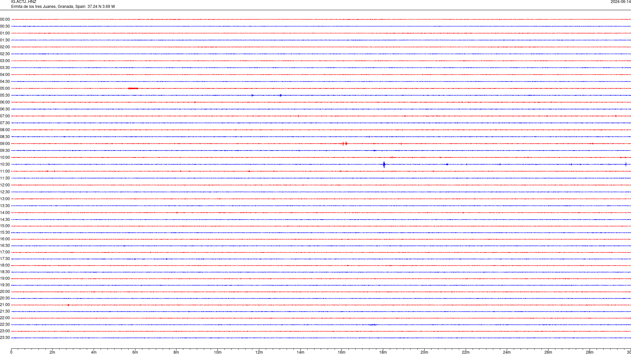Click the station code IG.ACTJ..HNZ title
The height and width of the screenshot is (355, 631).
click(24, 2)
